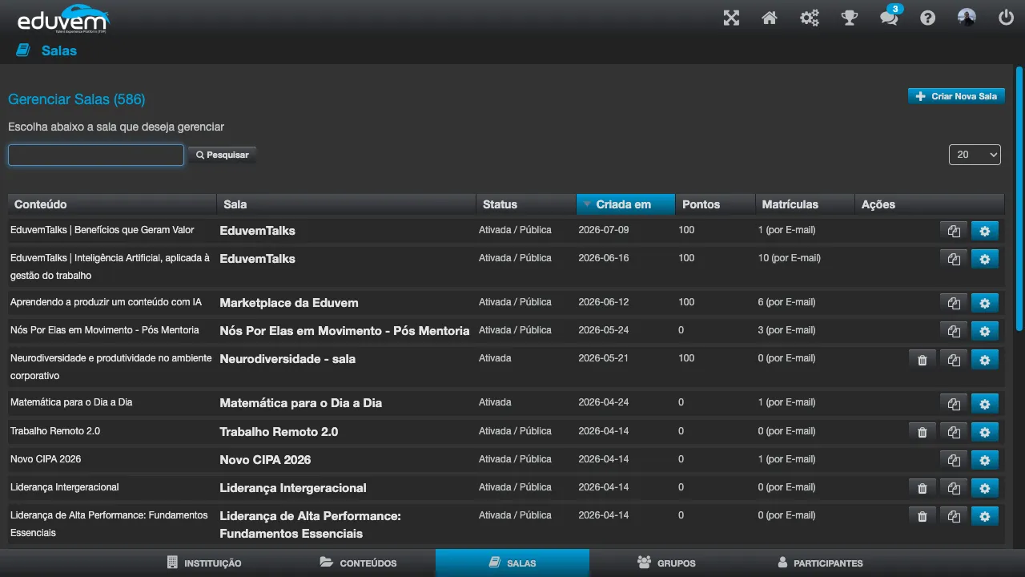Image resolution: width=1025 pixels, height=577 pixels.
Task: Open settings for Neurodiversidade - sala room
Action: pos(985,360)
